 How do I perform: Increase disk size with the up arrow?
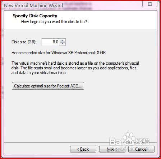(62, 40)
